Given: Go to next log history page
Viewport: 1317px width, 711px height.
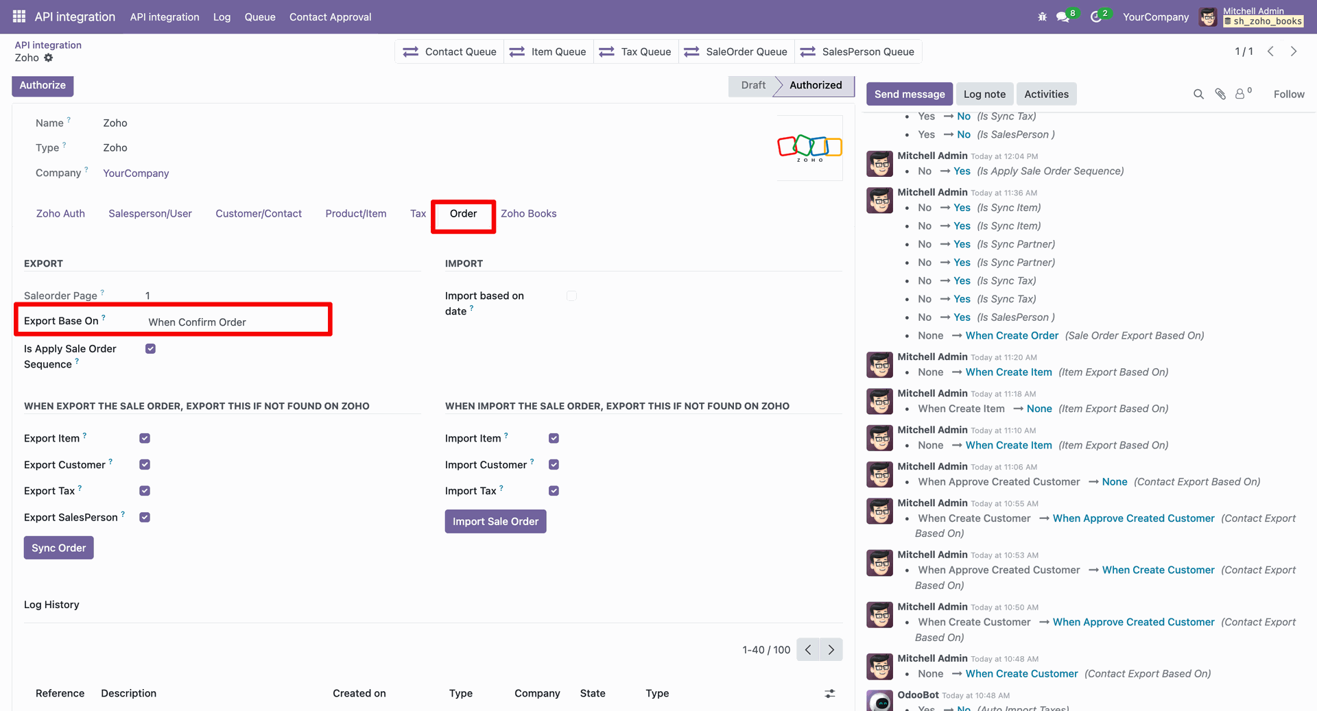Looking at the screenshot, I should (x=831, y=649).
